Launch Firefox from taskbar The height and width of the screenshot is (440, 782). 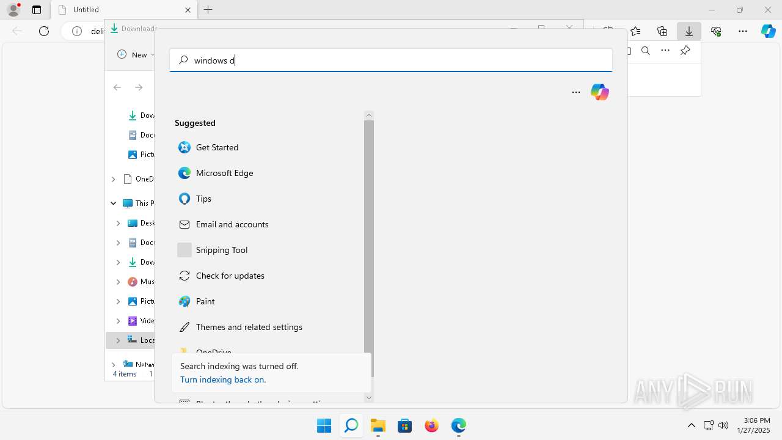(432, 425)
